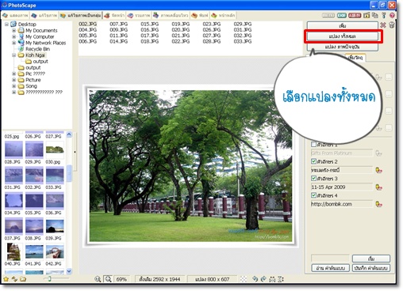Click the favorites star icon at bottom-left
Image resolution: width=403 pixels, height=291 pixels.
point(6,279)
